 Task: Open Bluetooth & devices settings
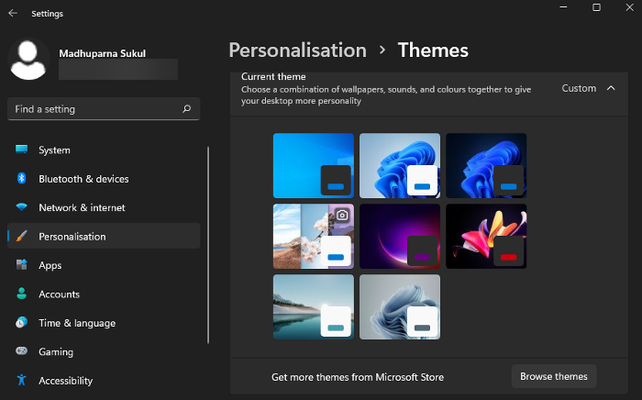pyautogui.click(x=104, y=179)
